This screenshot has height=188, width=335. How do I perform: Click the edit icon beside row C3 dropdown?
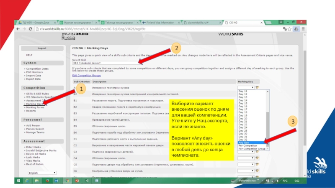point(257,151)
